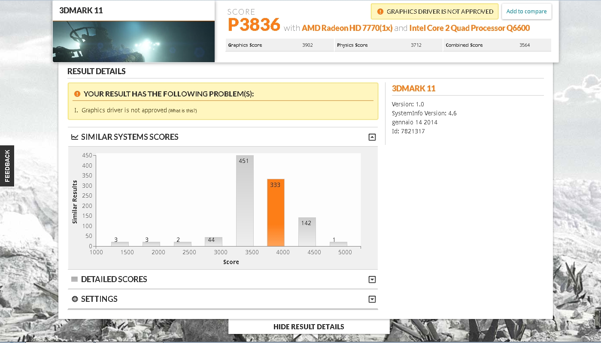
Task: Click Hide Result Details button
Action: tap(309, 327)
